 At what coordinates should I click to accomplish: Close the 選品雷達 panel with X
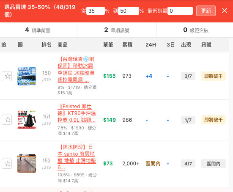point(225,11)
